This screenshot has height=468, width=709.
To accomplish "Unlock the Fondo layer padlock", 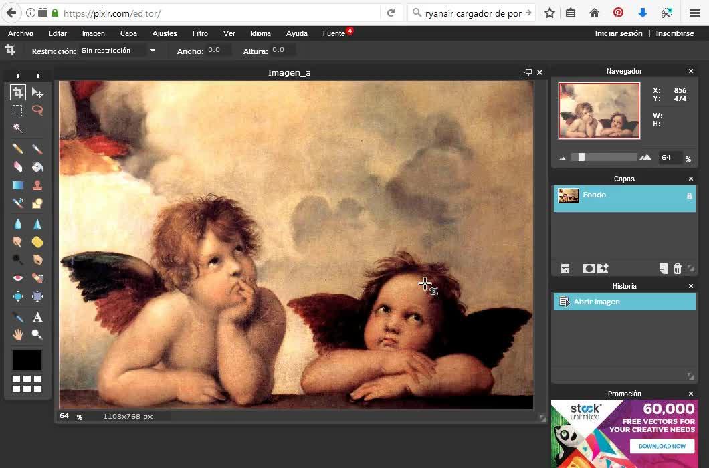I will (x=689, y=196).
